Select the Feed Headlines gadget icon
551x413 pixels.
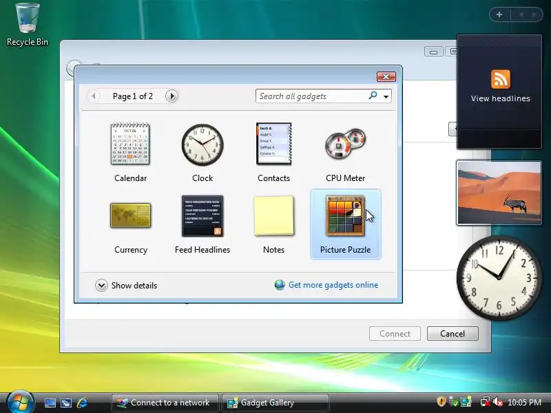point(202,216)
